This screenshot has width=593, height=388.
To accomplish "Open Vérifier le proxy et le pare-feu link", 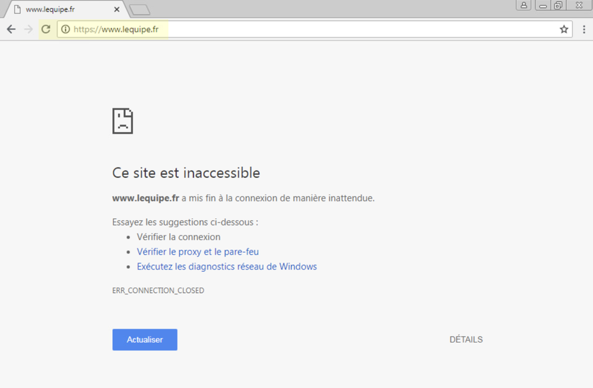I will (198, 252).
